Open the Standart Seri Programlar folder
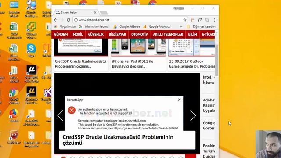281x158 pixels. [x=31, y=139]
